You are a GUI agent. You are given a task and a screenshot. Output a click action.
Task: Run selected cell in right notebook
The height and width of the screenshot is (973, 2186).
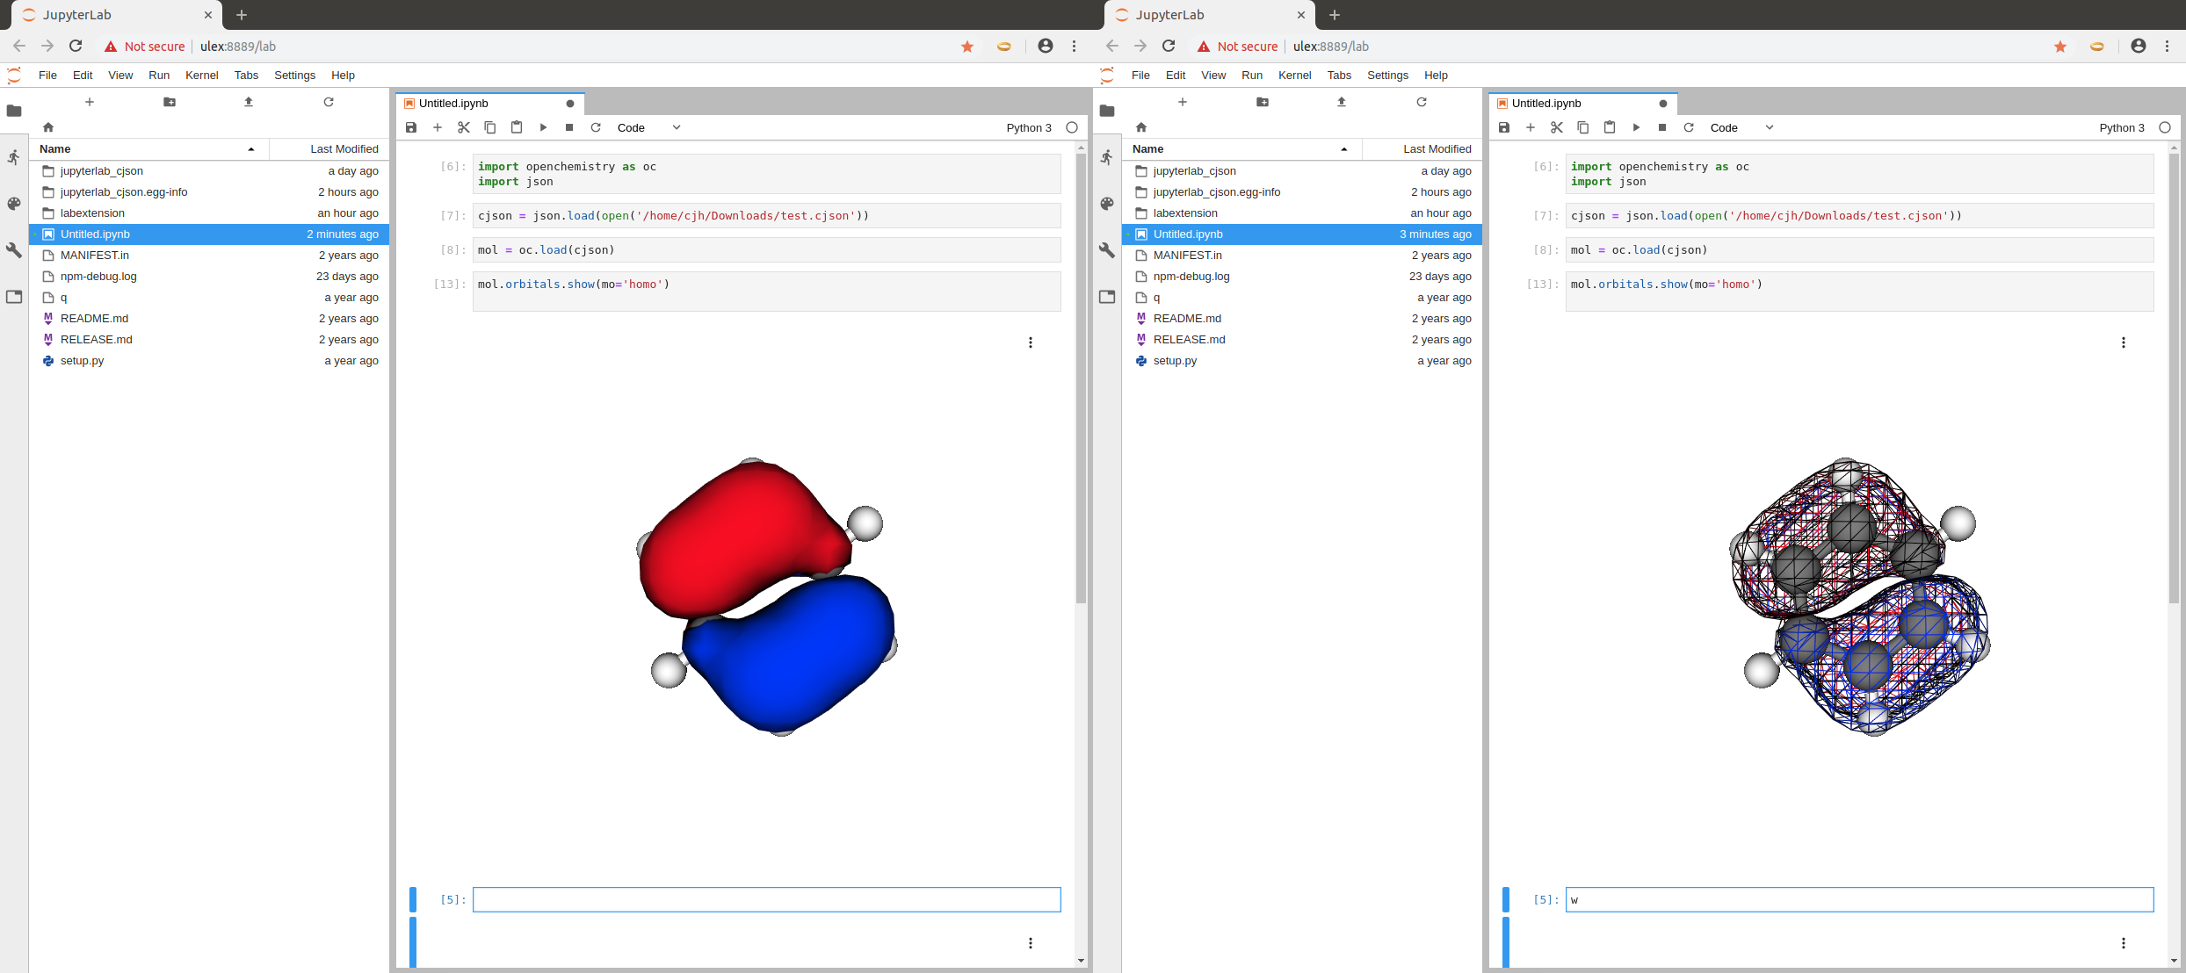click(x=1636, y=127)
